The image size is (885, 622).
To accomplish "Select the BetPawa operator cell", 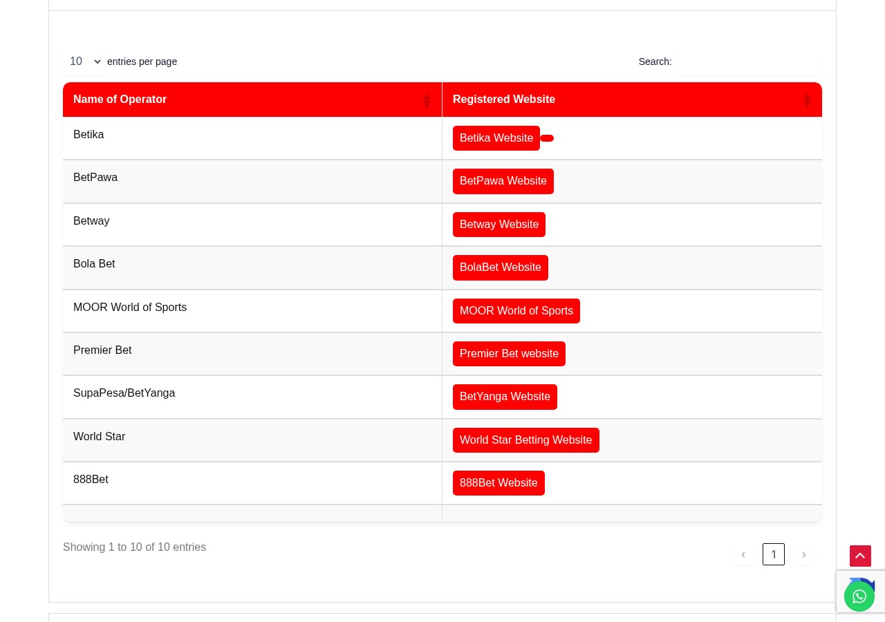I will point(252,182).
